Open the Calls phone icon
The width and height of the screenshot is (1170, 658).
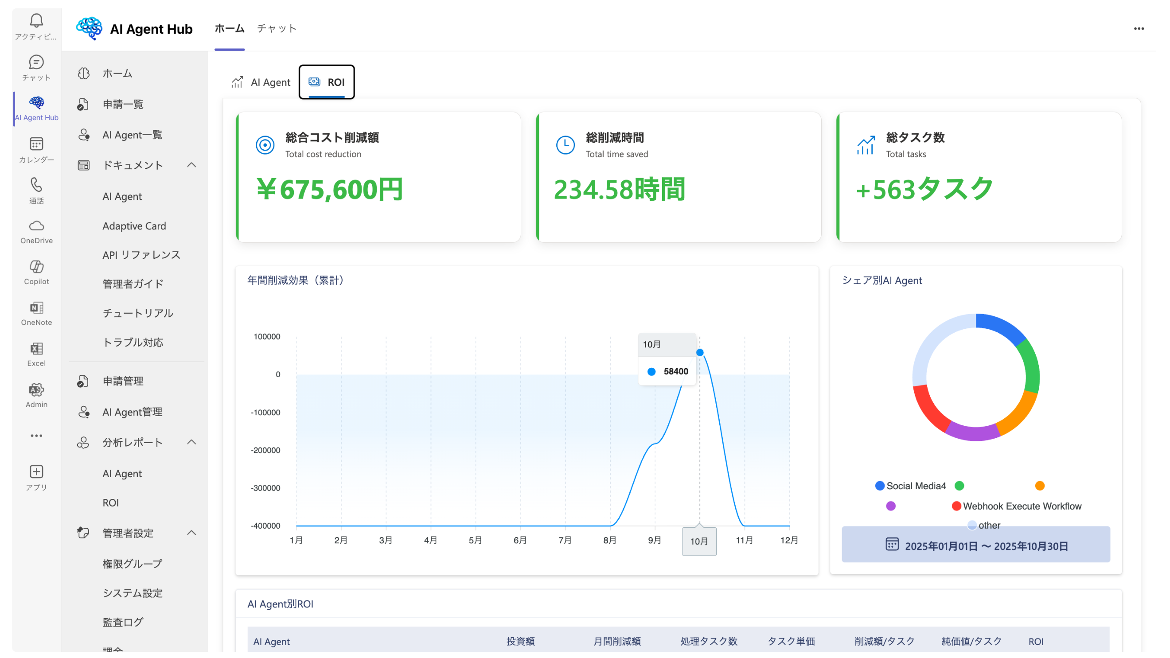[x=36, y=185]
